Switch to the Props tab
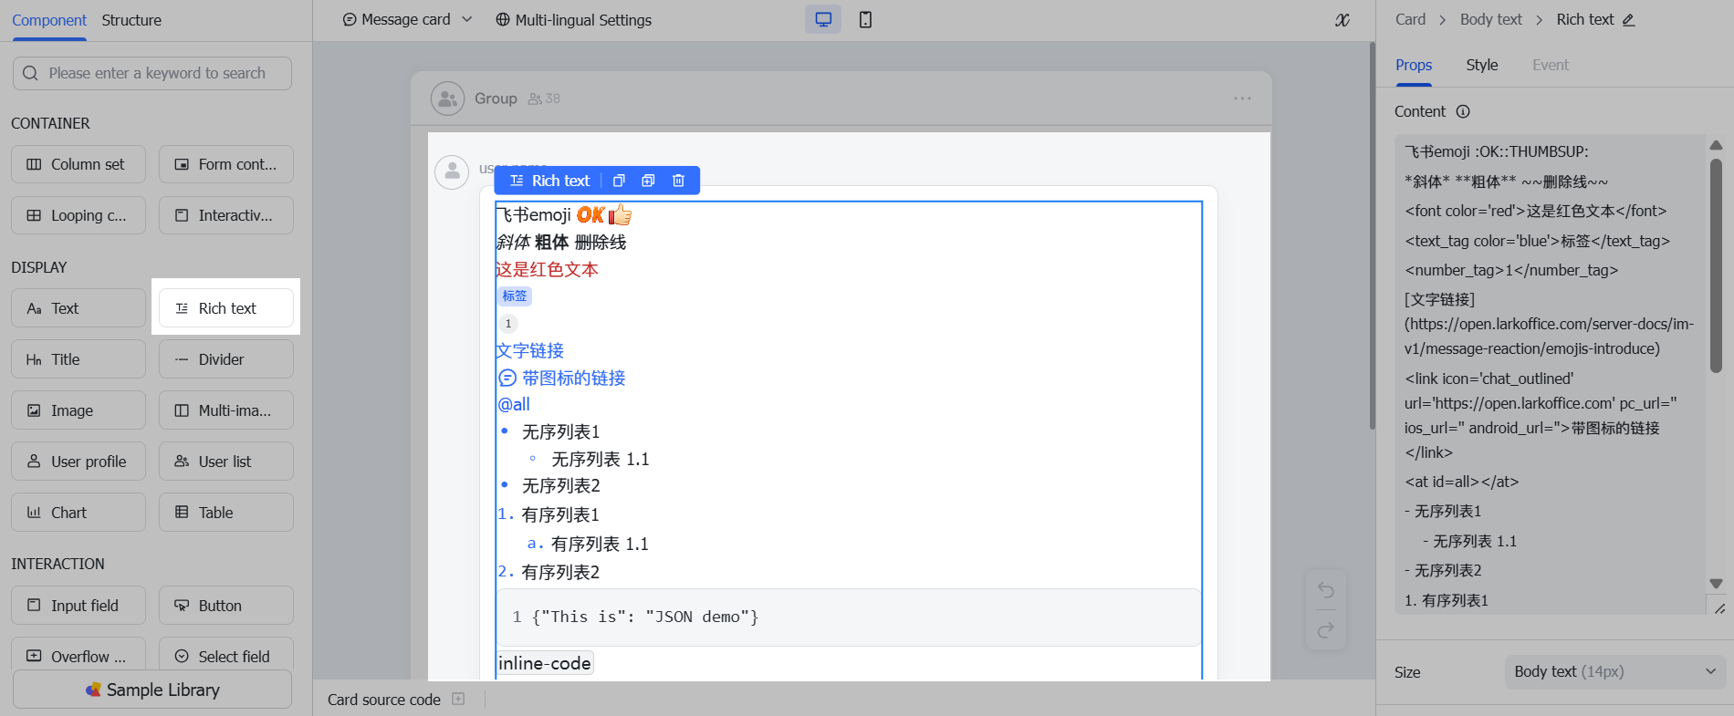Viewport: 1734px width, 716px height. tap(1414, 65)
